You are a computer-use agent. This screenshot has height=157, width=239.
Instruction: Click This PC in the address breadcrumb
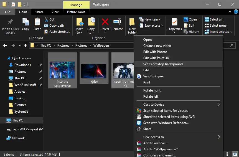45,45
